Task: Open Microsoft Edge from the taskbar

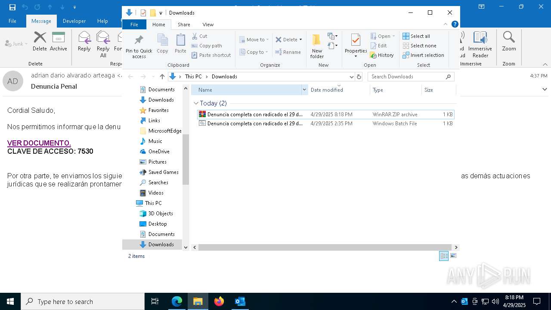Action: pyautogui.click(x=177, y=301)
